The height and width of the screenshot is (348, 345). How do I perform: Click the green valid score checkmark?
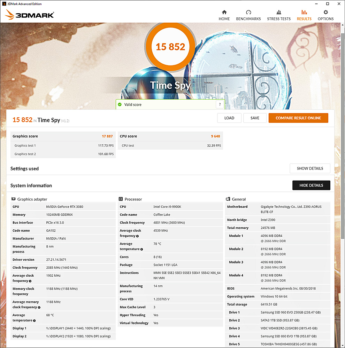pyautogui.click(x=120, y=104)
